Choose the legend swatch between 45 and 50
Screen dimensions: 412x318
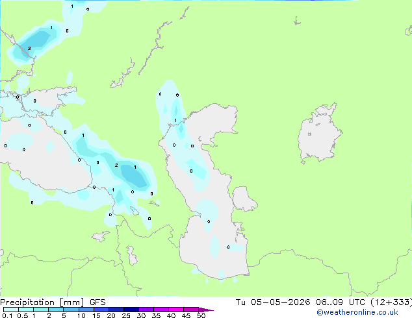coord(191,310)
